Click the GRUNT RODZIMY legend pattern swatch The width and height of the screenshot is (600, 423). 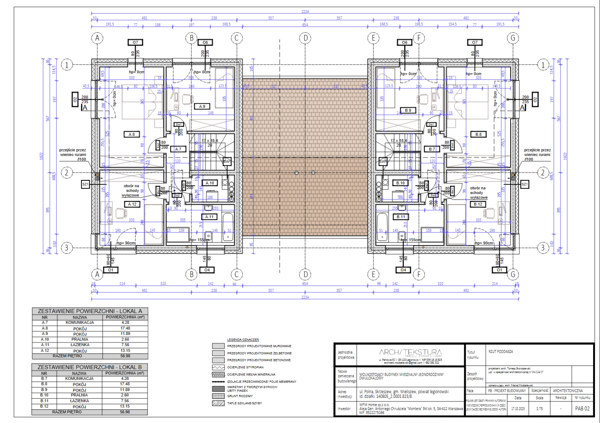pyautogui.click(x=218, y=396)
